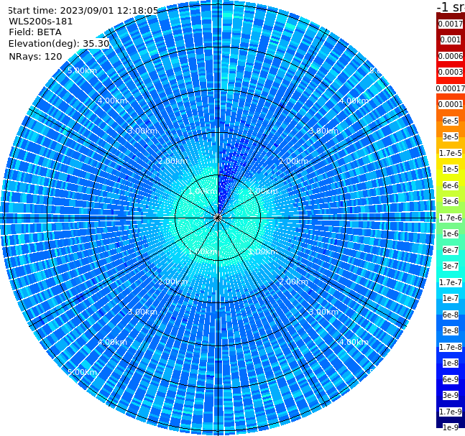Screen dimensions: 465x436
Task: Click the 4.00km ring label in southwest quadrant
Action: [x=112, y=342]
